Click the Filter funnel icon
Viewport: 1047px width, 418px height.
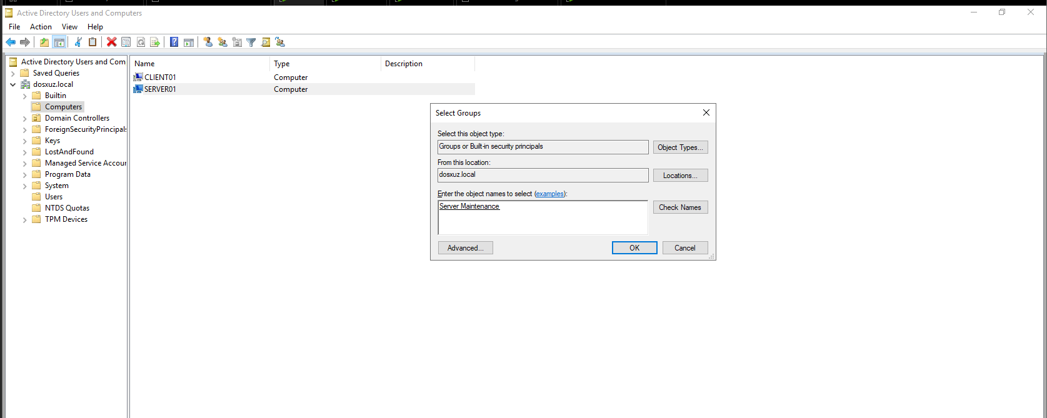[x=251, y=42]
